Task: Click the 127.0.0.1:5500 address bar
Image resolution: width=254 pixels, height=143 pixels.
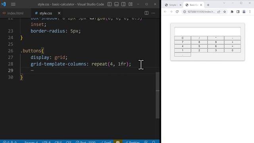Action: (x=201, y=12)
